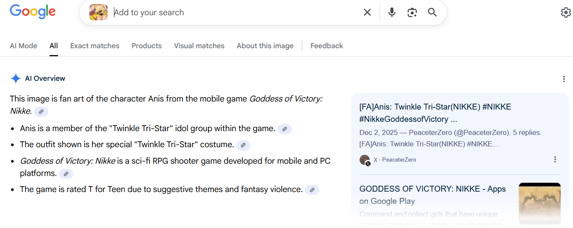
Task: Send Feedback link
Action: pos(327,46)
